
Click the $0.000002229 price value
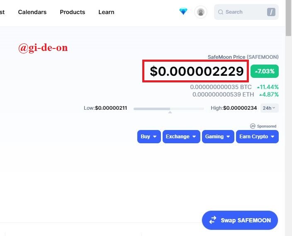[197, 71]
